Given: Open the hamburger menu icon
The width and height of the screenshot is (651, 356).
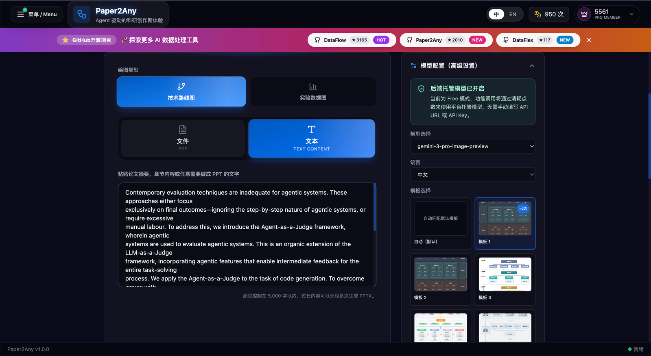Looking at the screenshot, I should click(x=21, y=14).
